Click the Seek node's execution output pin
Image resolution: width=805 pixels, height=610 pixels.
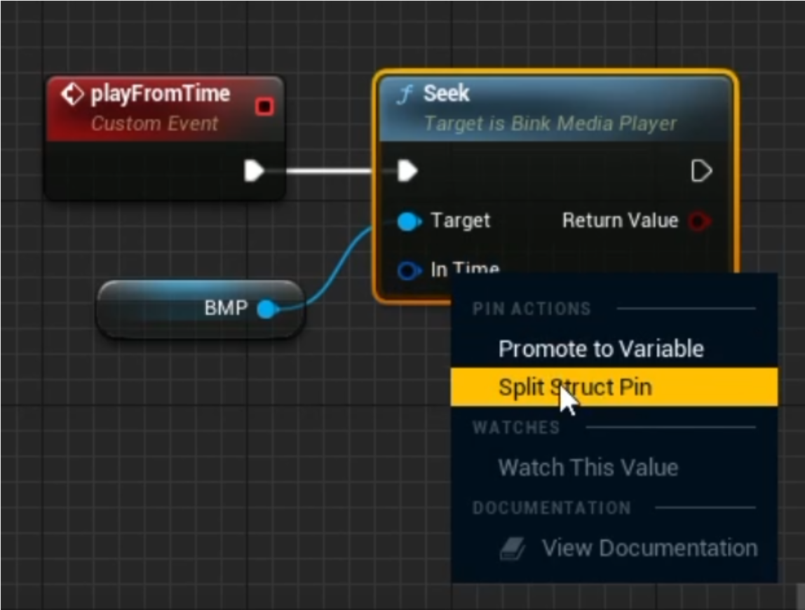click(x=701, y=170)
